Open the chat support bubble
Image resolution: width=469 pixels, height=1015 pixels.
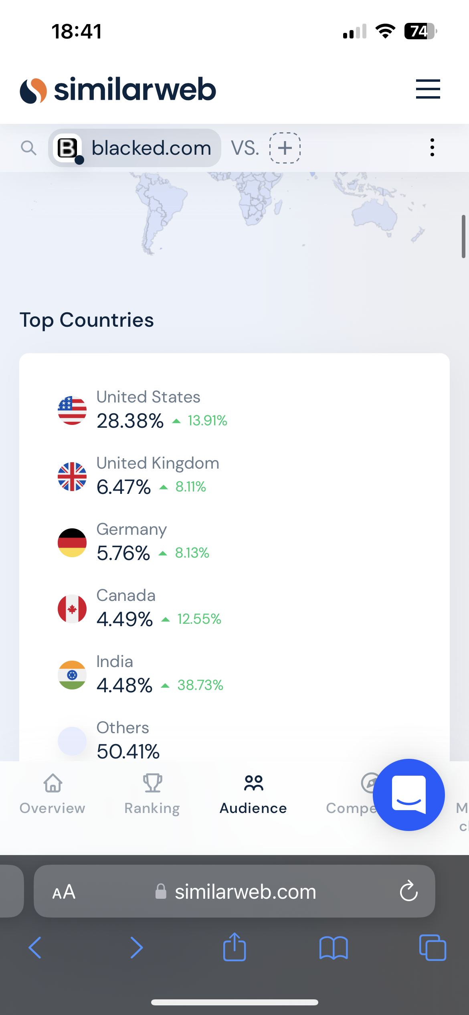pyautogui.click(x=408, y=795)
